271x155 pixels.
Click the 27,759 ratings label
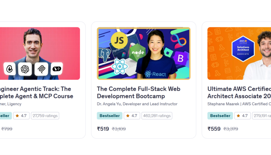click(x=45, y=116)
